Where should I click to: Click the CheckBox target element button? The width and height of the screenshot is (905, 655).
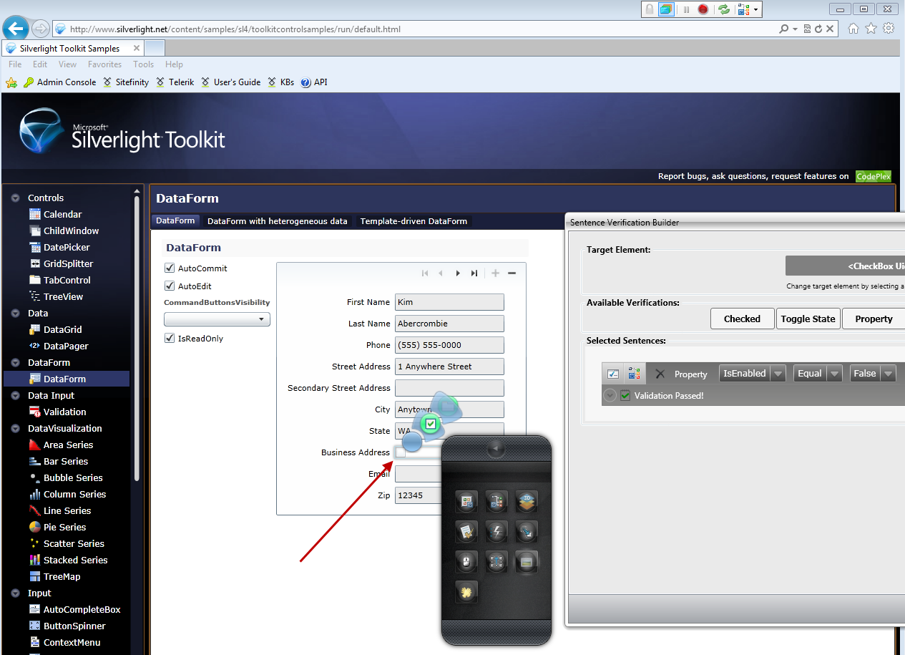click(x=845, y=266)
